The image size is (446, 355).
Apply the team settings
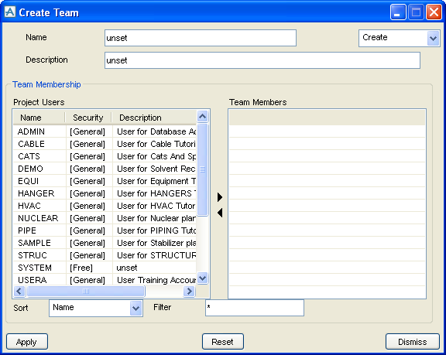[x=27, y=342]
